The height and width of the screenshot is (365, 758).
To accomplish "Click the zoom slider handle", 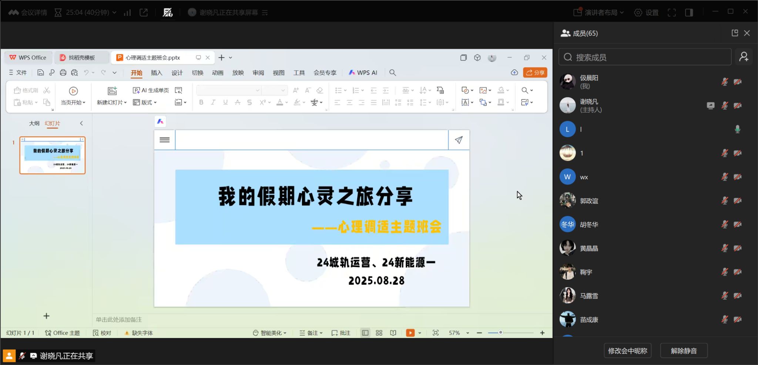I will pos(500,332).
